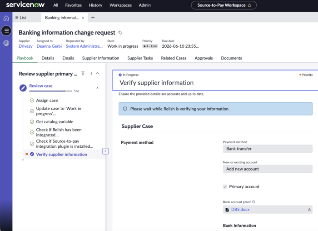Click the Supplier Case section heading
The image size is (318, 231).
137,126
